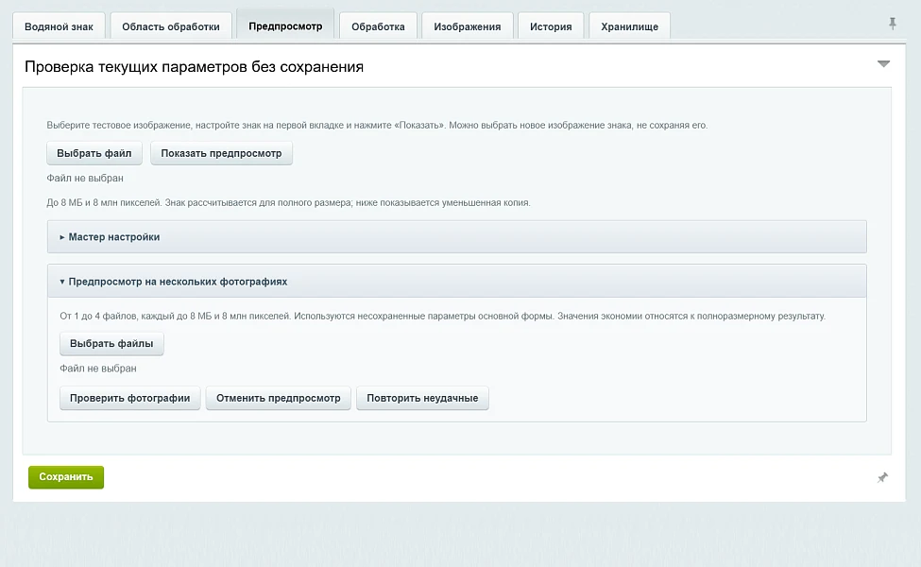Click the note starting with До 8 МБ
This screenshot has width=921, height=567.
coord(288,203)
